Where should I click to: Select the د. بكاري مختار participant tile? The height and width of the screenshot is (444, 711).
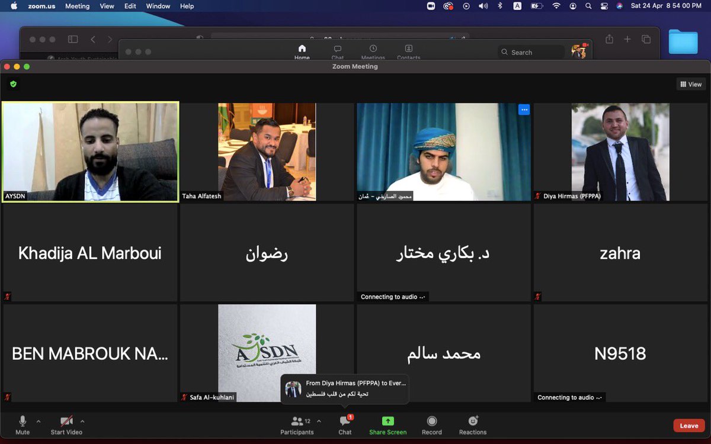tap(444, 253)
